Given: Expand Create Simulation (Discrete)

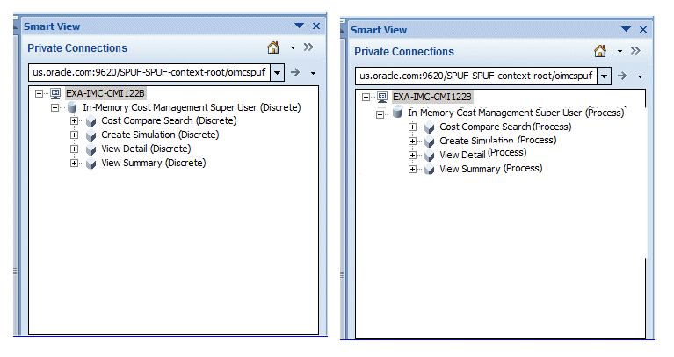Looking at the screenshot, I should (x=75, y=135).
